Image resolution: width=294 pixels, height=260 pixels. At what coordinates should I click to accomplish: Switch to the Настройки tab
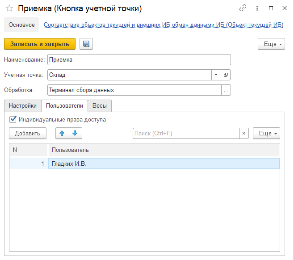pos(22,106)
